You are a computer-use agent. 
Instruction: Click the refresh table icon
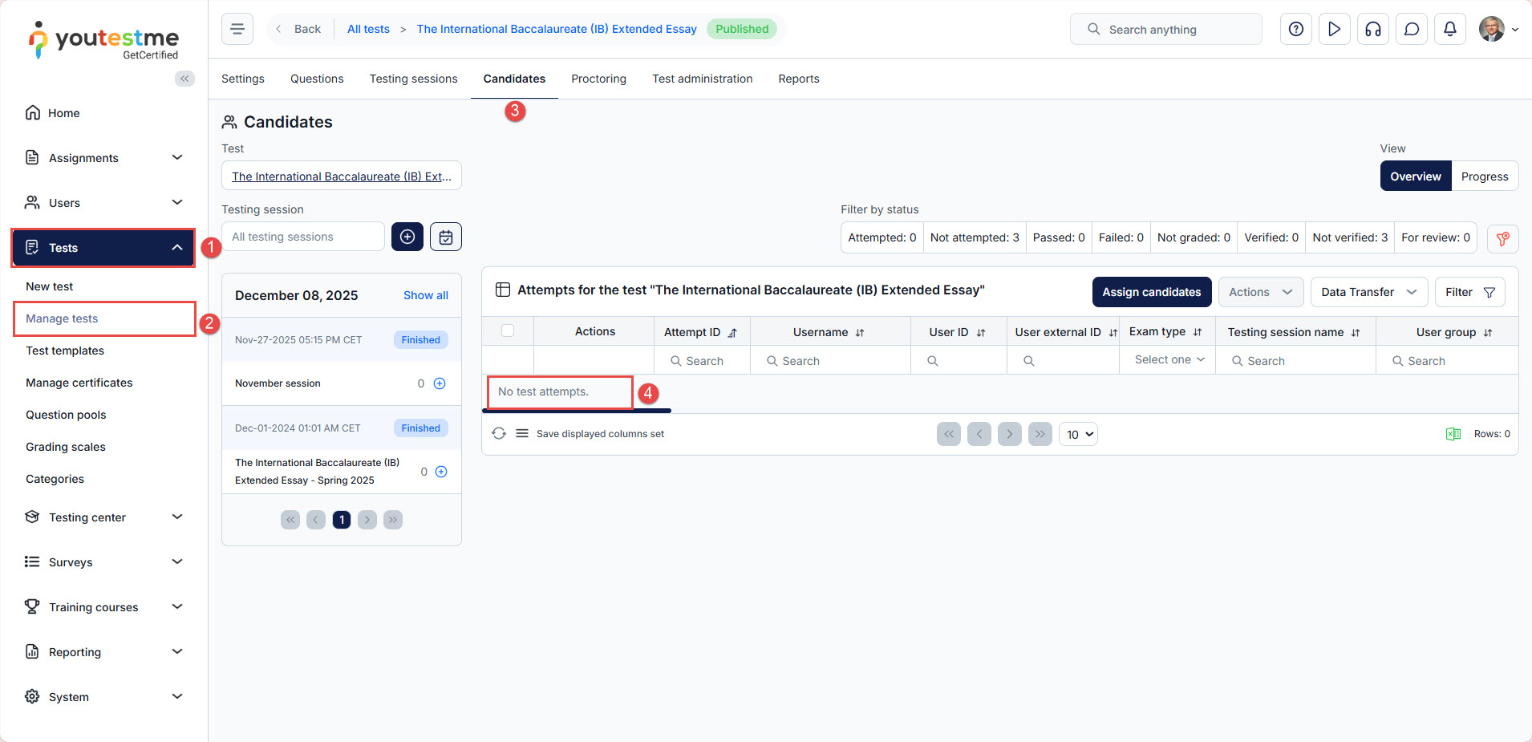[499, 434]
